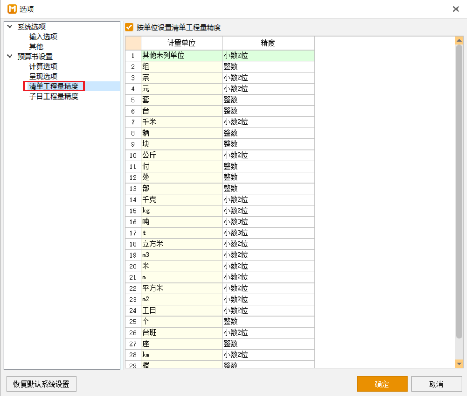The height and width of the screenshot is (396, 467).
Task: Click the 精度 column header
Action: 268,43
